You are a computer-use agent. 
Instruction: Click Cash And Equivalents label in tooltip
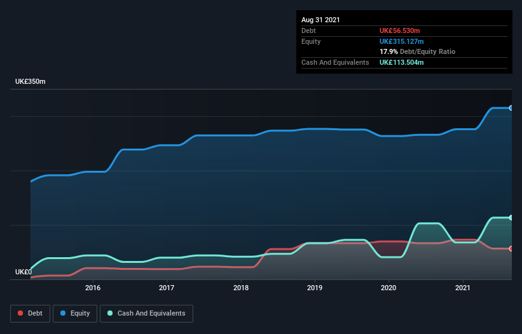point(335,62)
